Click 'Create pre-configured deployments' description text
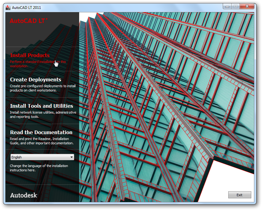262x210 pixels. click(x=43, y=88)
